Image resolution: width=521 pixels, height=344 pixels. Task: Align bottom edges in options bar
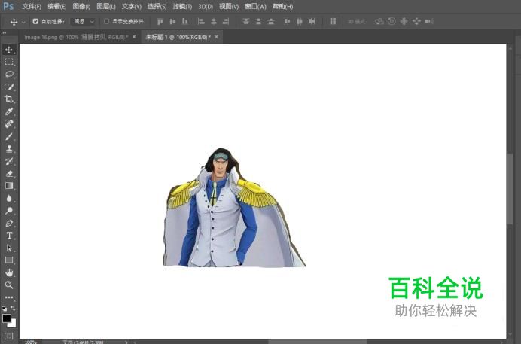click(185, 22)
